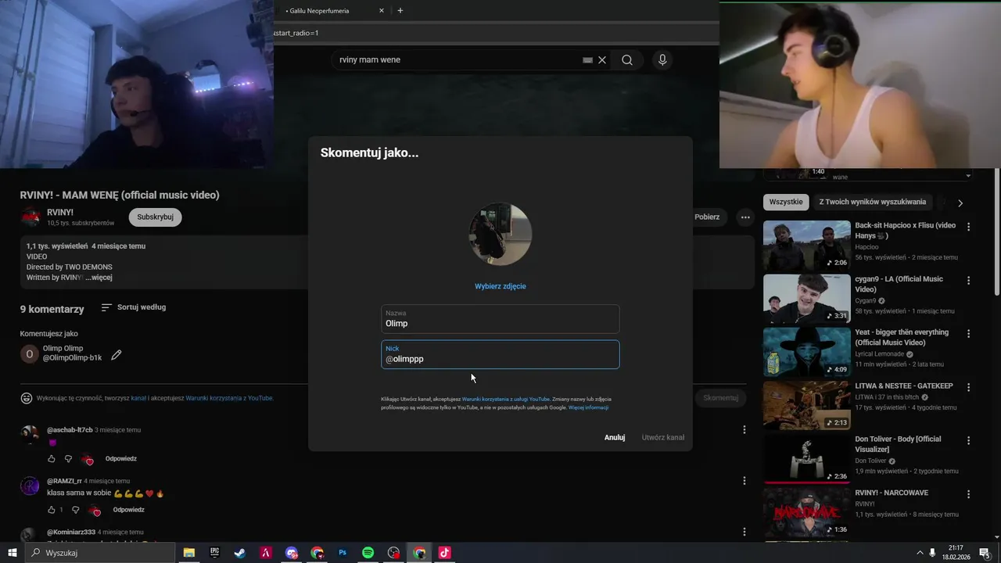The image size is (1001, 563).
Task: Open RVINY! NARCOWAVE thumbnail
Action: (x=806, y=512)
